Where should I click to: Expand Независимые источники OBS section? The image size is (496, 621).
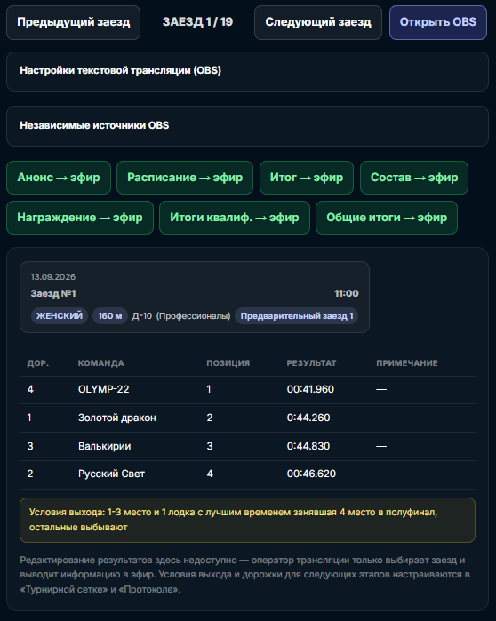point(247,126)
